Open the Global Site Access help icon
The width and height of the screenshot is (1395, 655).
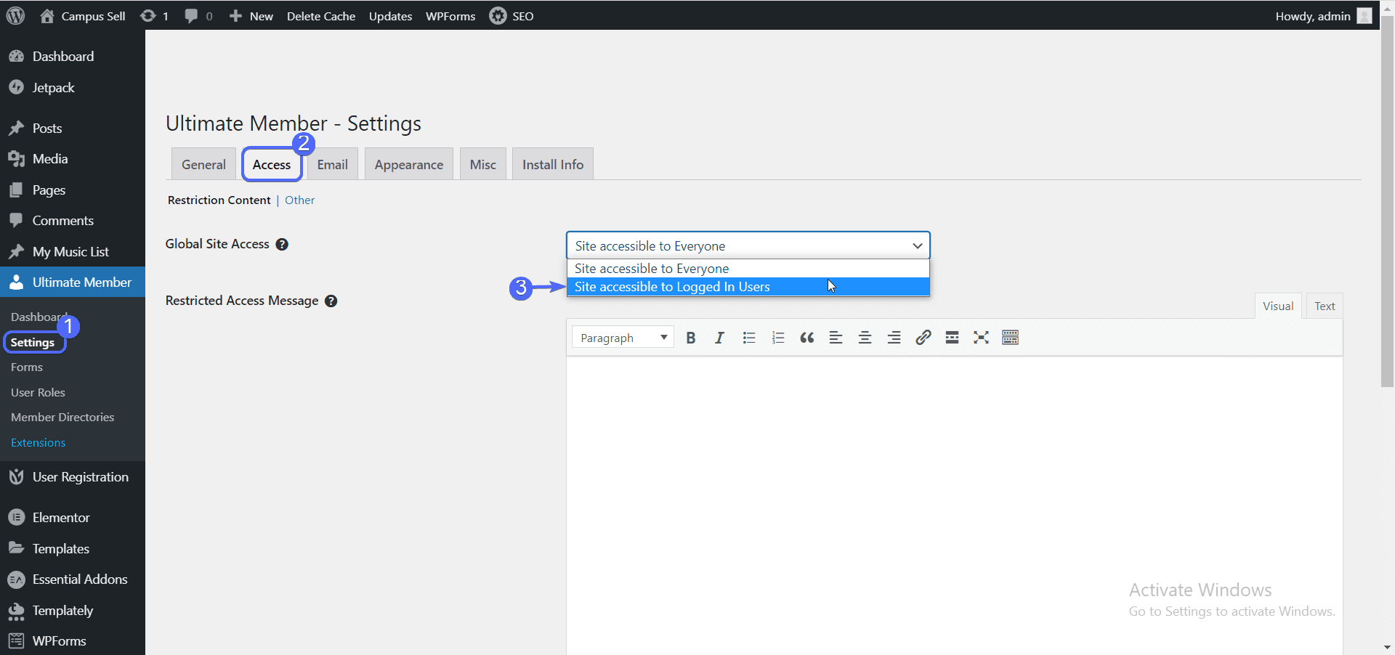click(x=282, y=245)
